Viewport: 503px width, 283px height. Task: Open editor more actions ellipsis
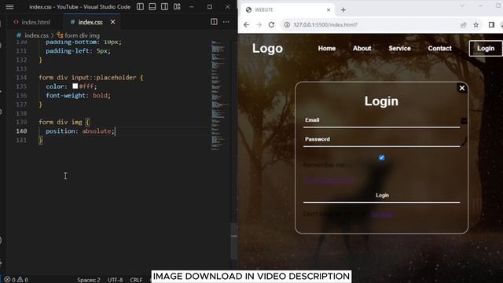tap(226, 22)
